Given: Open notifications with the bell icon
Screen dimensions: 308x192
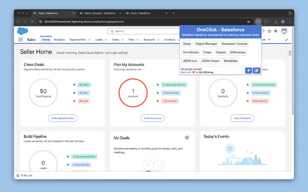Looking at the screenshot, I should 275,31.
